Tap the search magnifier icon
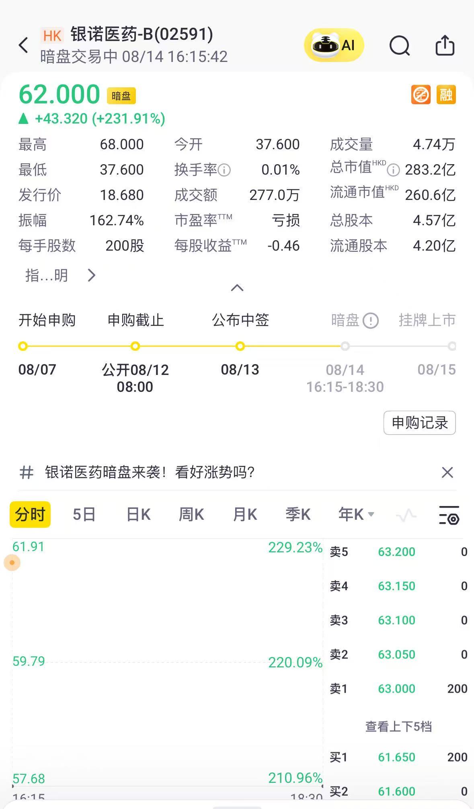Image resolution: width=474 pixels, height=809 pixels. click(400, 45)
